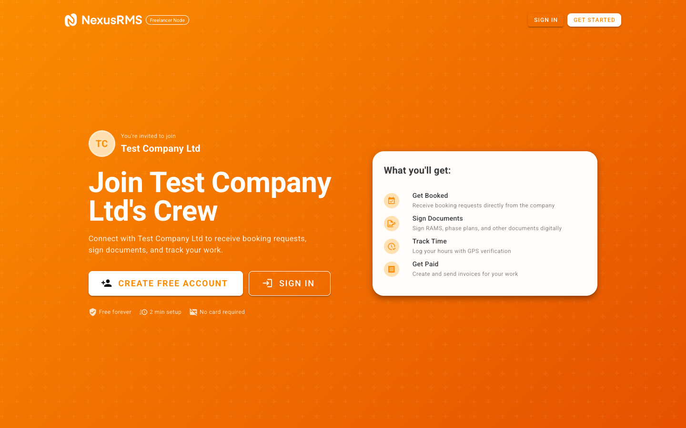Click the login arrow icon in Sign In button
Screen dimensions: 686x428
pos(268,283)
